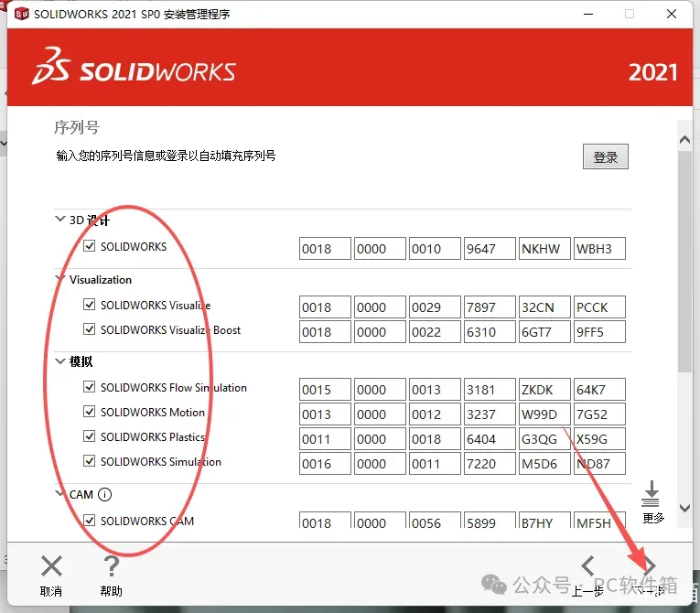Click Flow Simulation serial field 64K7
The image size is (700, 613).
[x=599, y=390]
